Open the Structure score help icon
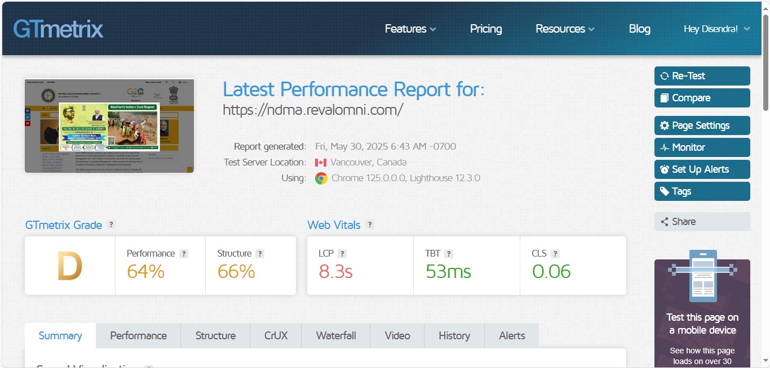770x368 pixels. pos(260,254)
